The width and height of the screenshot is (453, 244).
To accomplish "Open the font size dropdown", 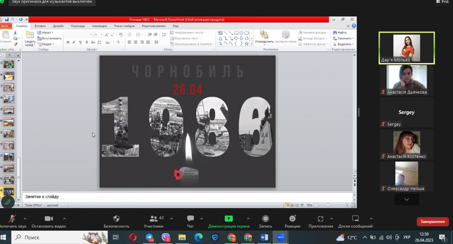I will (102, 35).
